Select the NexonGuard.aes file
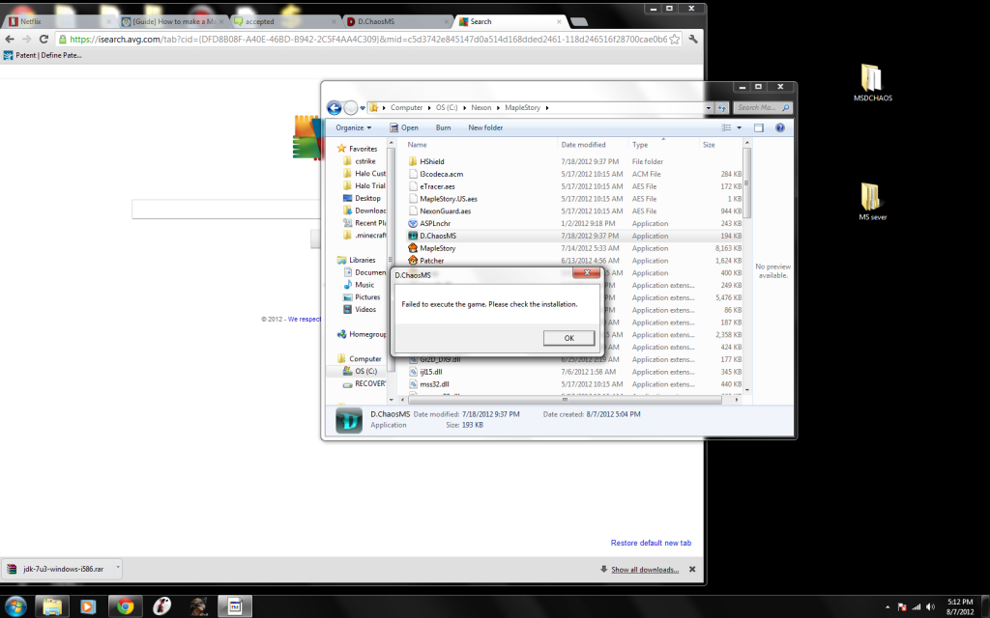 pos(445,211)
